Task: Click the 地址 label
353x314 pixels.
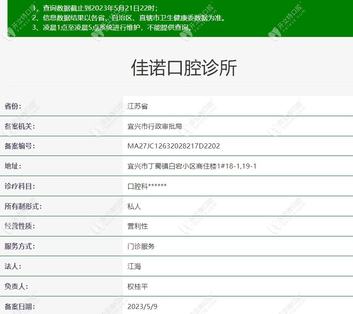Action: pyautogui.click(x=13, y=166)
